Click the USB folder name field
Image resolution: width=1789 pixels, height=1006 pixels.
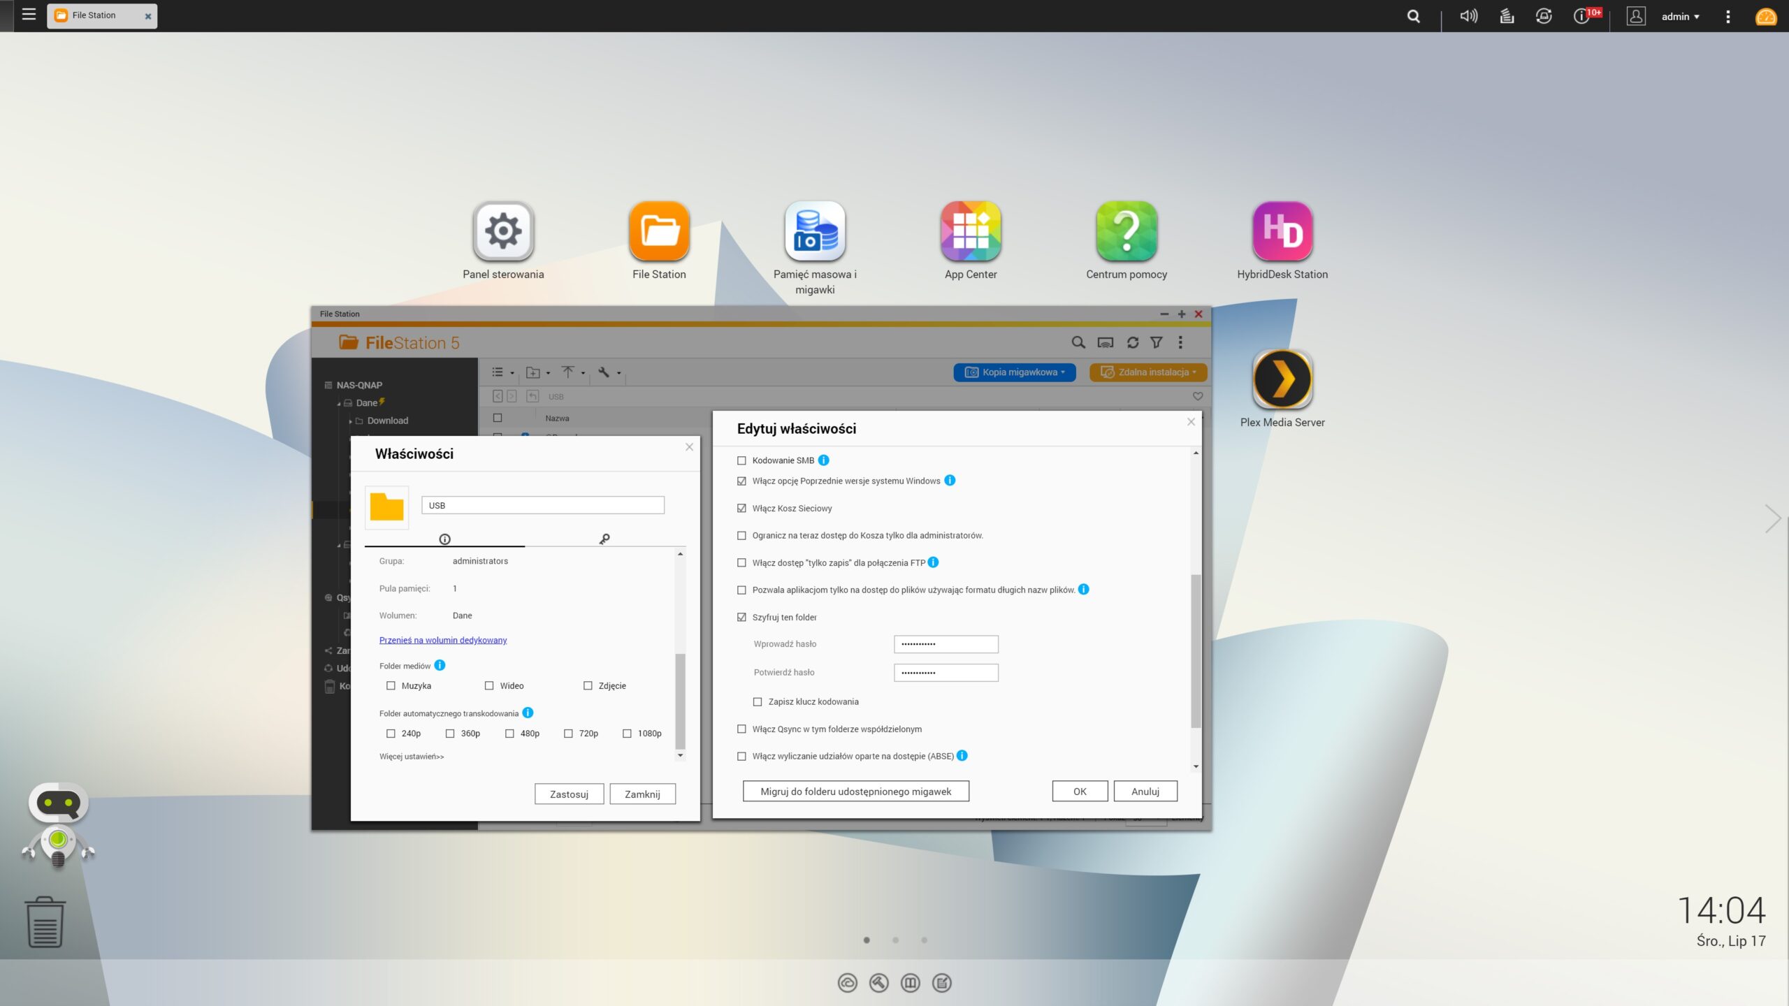(x=542, y=505)
